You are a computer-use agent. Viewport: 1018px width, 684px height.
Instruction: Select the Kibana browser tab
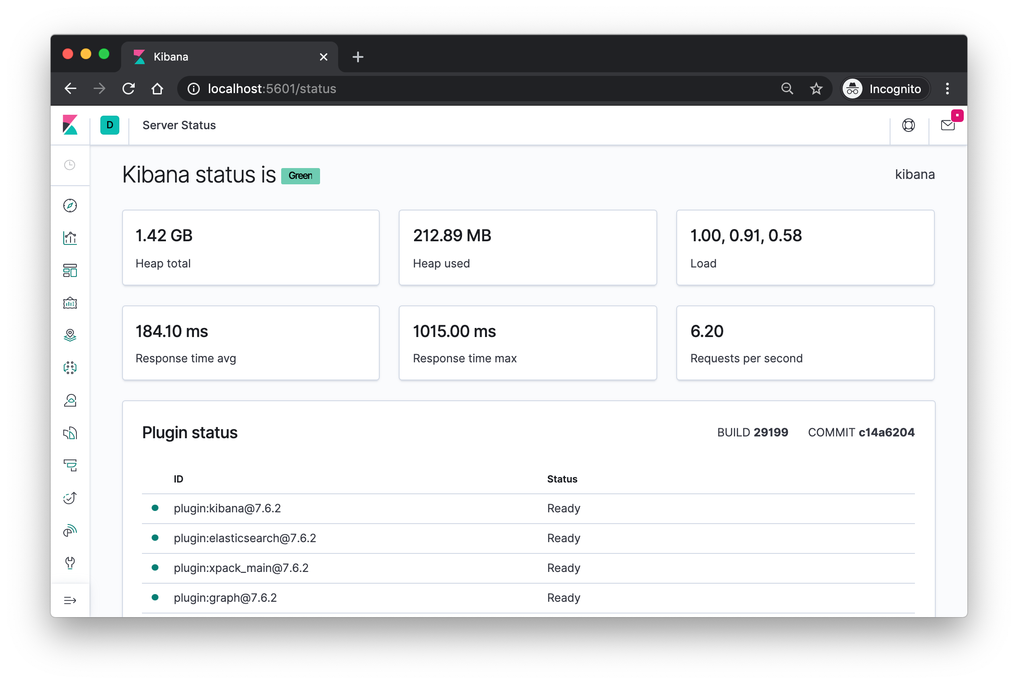pos(230,57)
